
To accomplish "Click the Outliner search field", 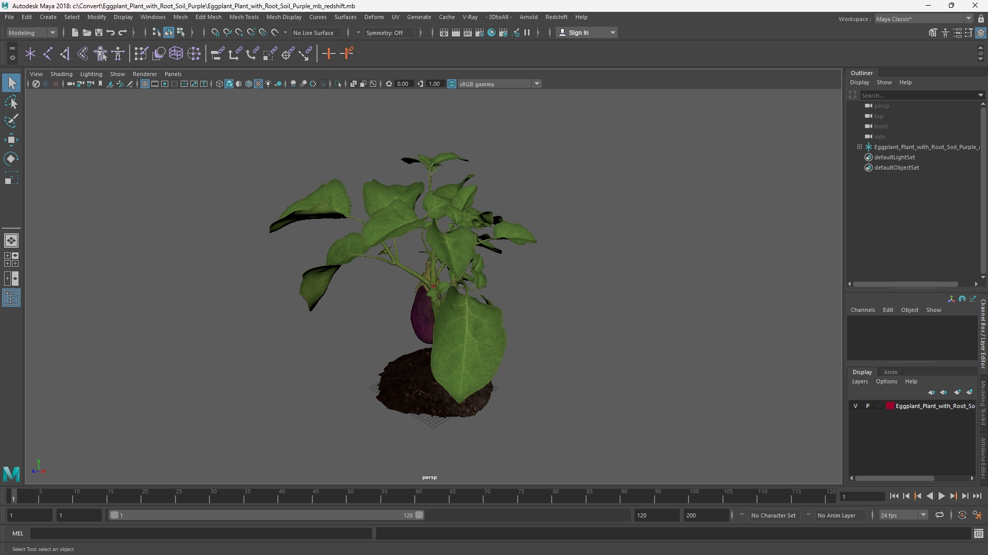I will click(919, 96).
